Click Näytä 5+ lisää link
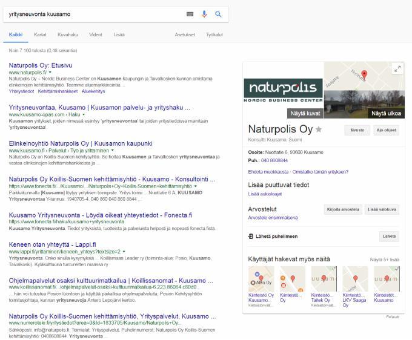Image resolution: width=412 pixels, height=340 pixels. [x=385, y=260]
